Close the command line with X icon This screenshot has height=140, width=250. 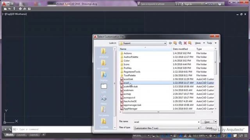[x=5, y=129]
